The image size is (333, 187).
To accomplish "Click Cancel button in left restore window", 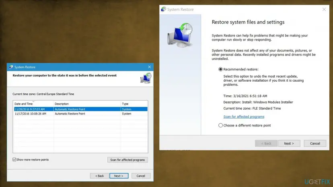I will pyautogui.click(x=141, y=176).
